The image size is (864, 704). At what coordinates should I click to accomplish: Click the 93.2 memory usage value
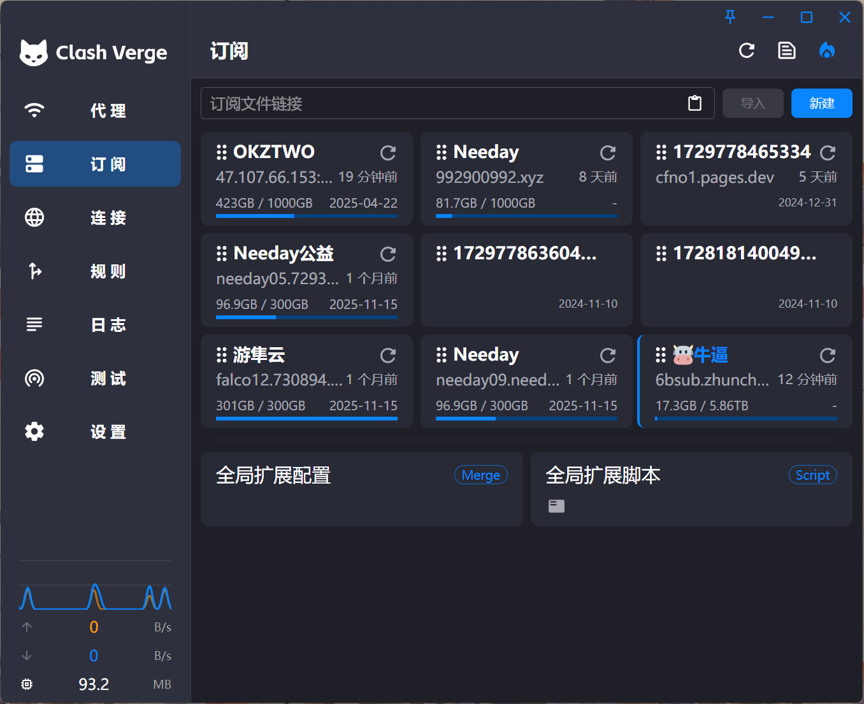click(x=94, y=684)
